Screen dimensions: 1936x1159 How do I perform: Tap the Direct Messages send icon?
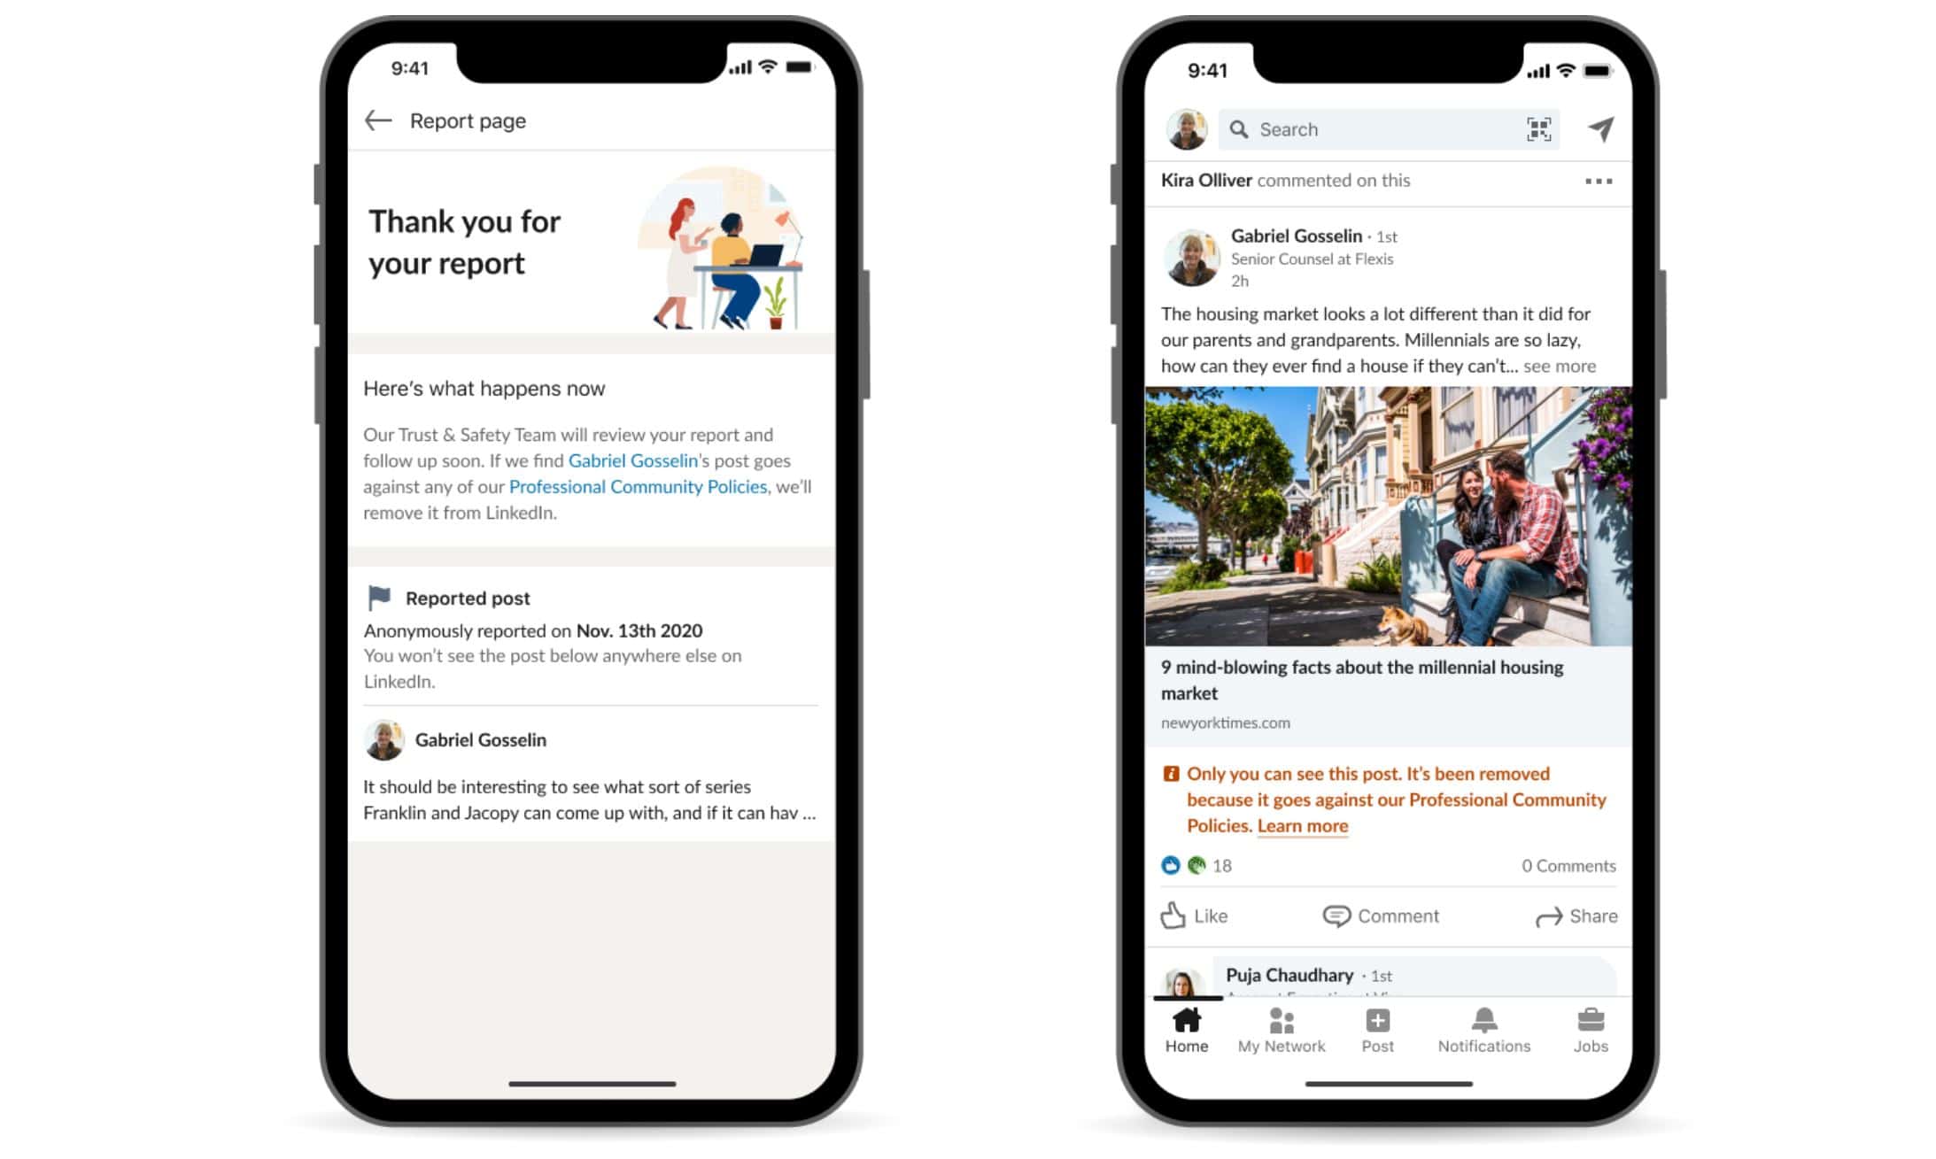[1598, 127]
